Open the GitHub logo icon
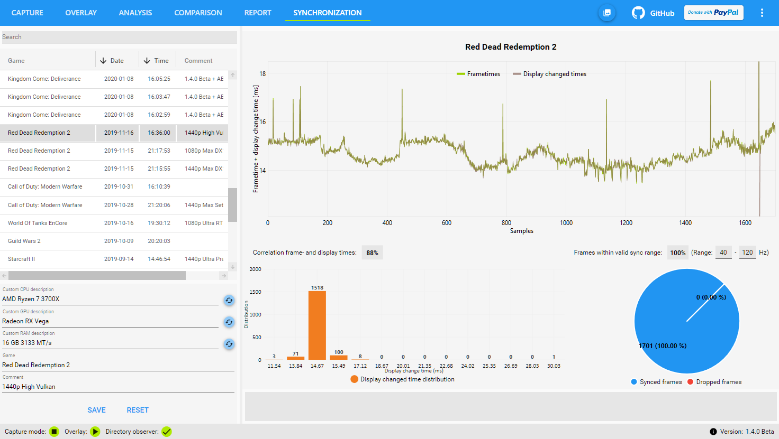The height and width of the screenshot is (439, 779). click(x=638, y=13)
